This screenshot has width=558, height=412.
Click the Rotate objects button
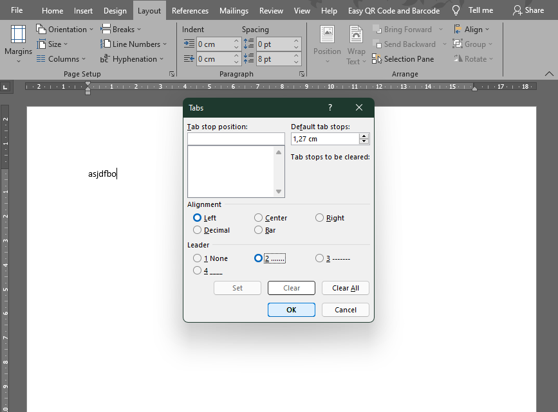point(473,59)
